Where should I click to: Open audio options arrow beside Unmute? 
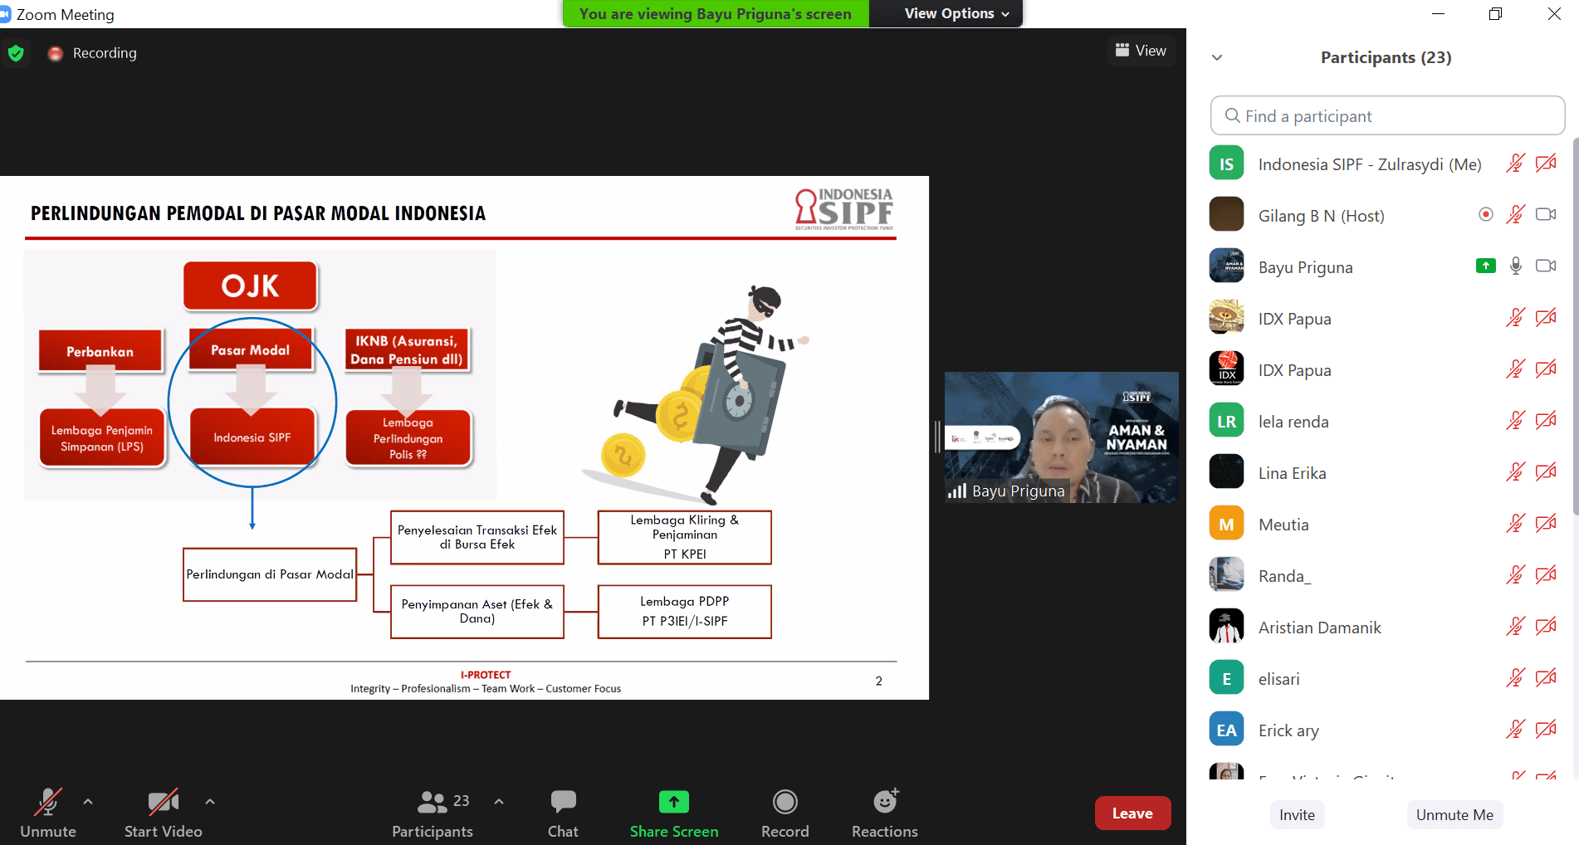coord(88,802)
